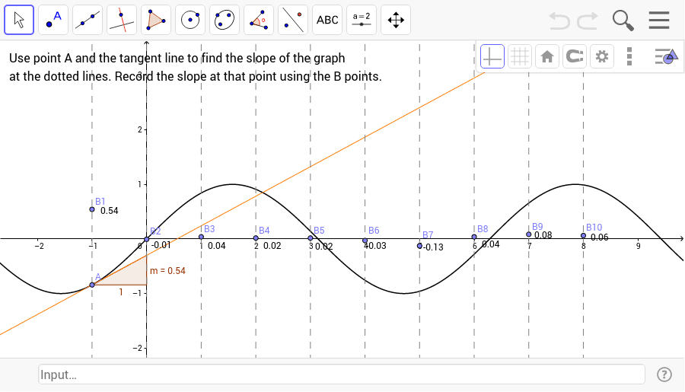Click point A on the curve
Screen dimensions: 685x392
[x=92, y=285]
